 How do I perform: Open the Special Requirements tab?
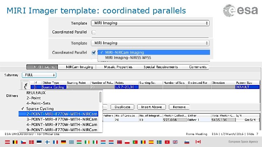(x=160, y=67)
